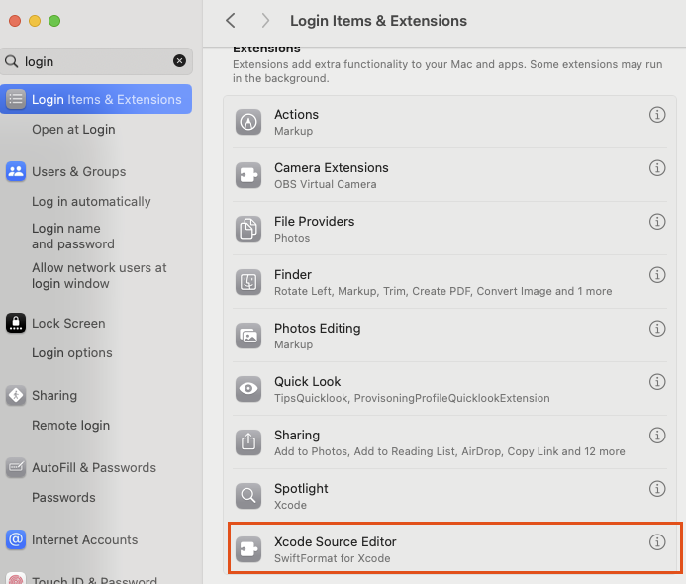Image resolution: width=686 pixels, height=584 pixels.
Task: Focus the sidebar search field
Action: 96,61
